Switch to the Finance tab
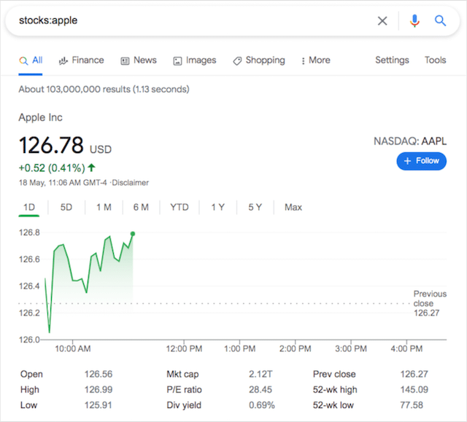Image resolution: width=467 pixels, height=422 pixels. tap(81, 60)
